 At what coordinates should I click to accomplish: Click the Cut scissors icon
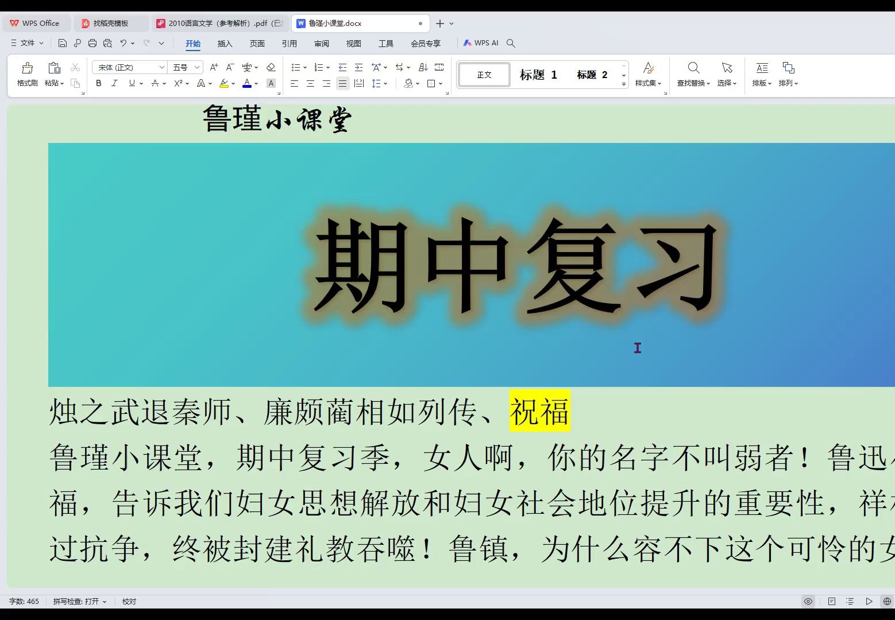[75, 68]
